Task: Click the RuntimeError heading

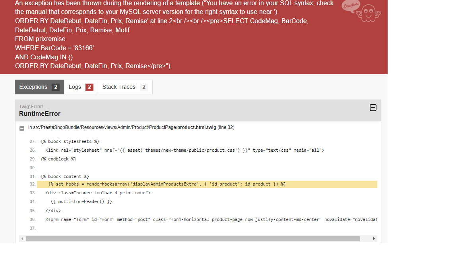Action: [40, 114]
